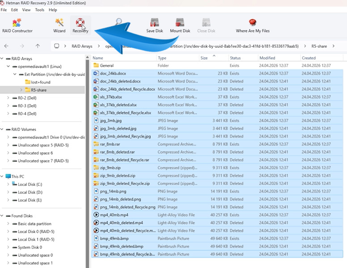Sort the list by Created column
This screenshot has height=268, width=347.
(322, 58)
